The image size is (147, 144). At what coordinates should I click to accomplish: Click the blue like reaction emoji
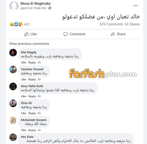pyautogui.click(x=16, y=24)
